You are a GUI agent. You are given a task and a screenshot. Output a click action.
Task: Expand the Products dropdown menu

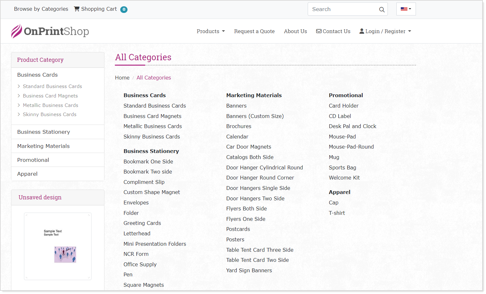(210, 31)
